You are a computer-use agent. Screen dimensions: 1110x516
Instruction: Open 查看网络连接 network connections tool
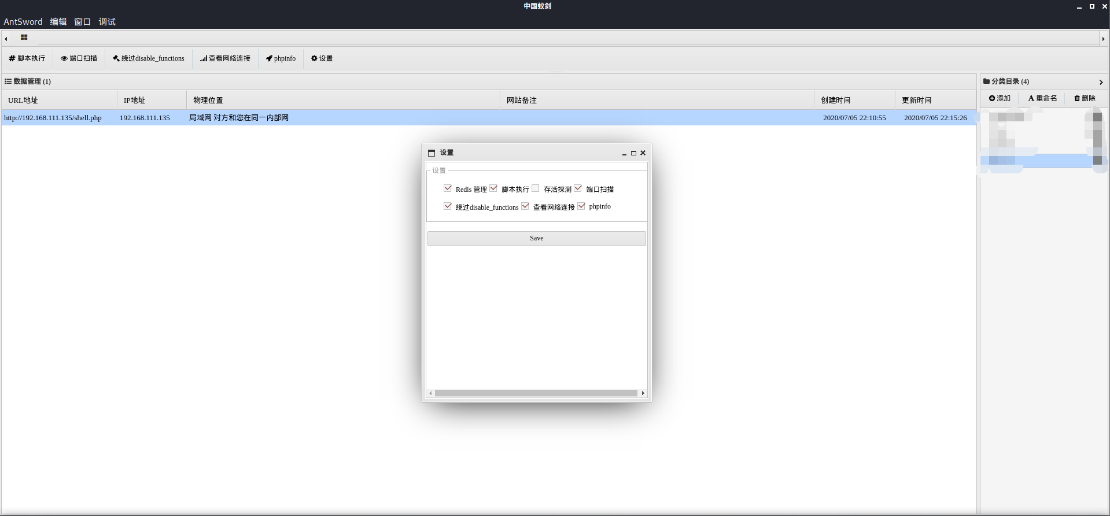click(225, 58)
